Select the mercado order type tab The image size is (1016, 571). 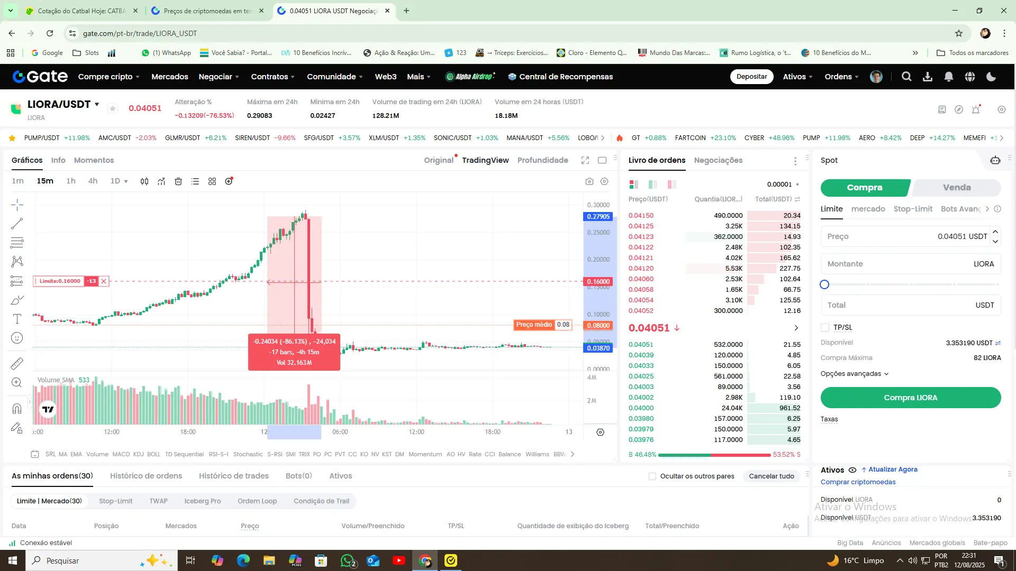coord(868,209)
